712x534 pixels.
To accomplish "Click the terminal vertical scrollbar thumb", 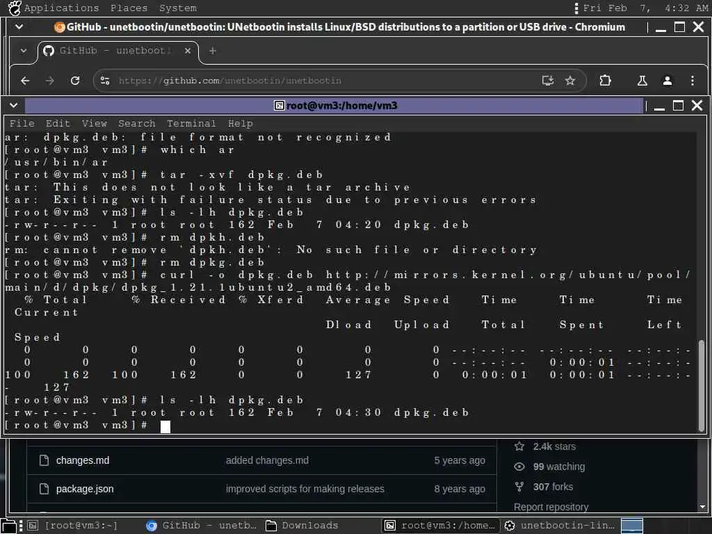I will 701,385.
